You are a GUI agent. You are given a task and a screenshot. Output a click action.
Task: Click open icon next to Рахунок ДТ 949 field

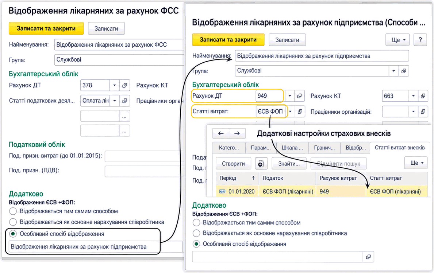299,96
